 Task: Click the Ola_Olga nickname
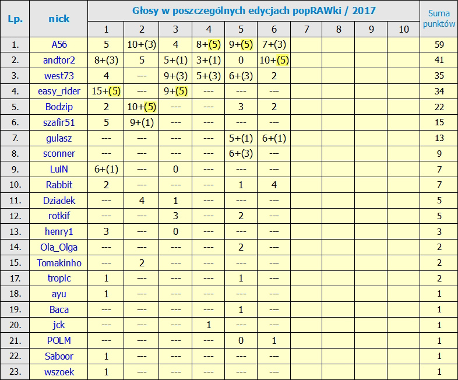[59, 247]
